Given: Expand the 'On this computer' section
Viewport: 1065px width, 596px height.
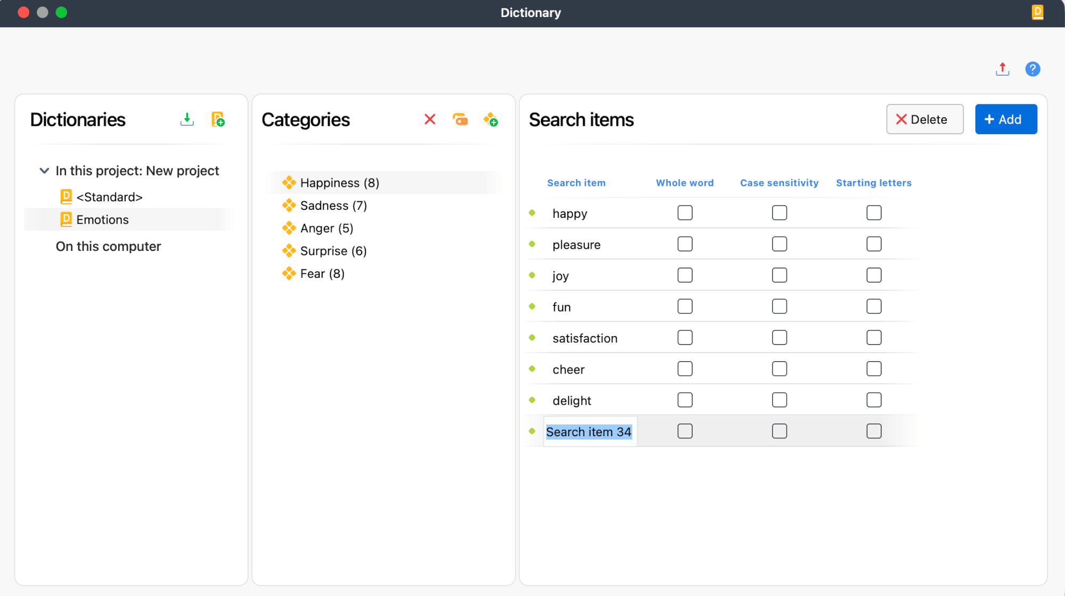Looking at the screenshot, I should coord(109,246).
